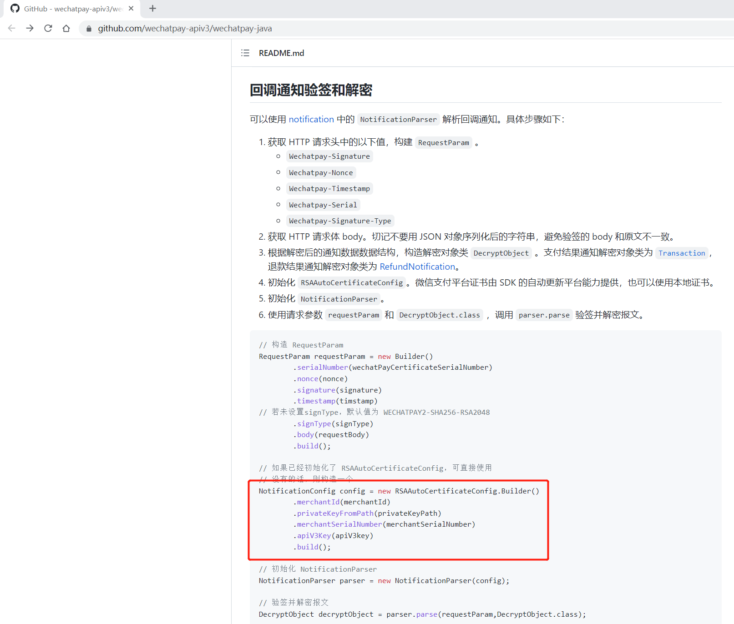Go to the browser home page icon
734x624 pixels.
66,28
